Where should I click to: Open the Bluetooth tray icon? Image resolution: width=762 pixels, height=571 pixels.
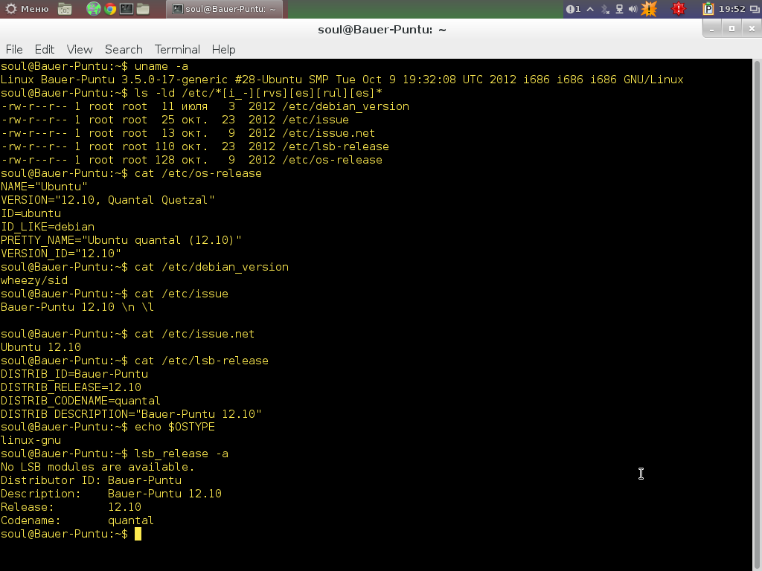pyautogui.click(x=605, y=9)
